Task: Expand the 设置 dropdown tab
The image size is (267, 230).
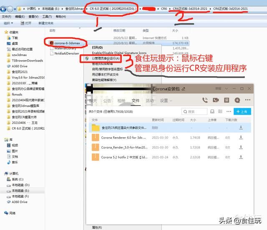Action: coord(166,101)
